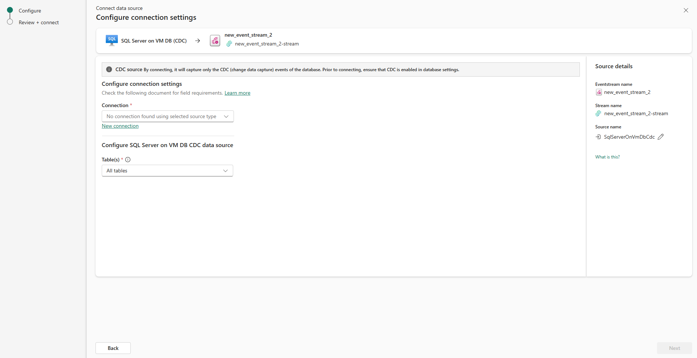
Task: Click the info icon in the CDC source banner
Action: 109,69
